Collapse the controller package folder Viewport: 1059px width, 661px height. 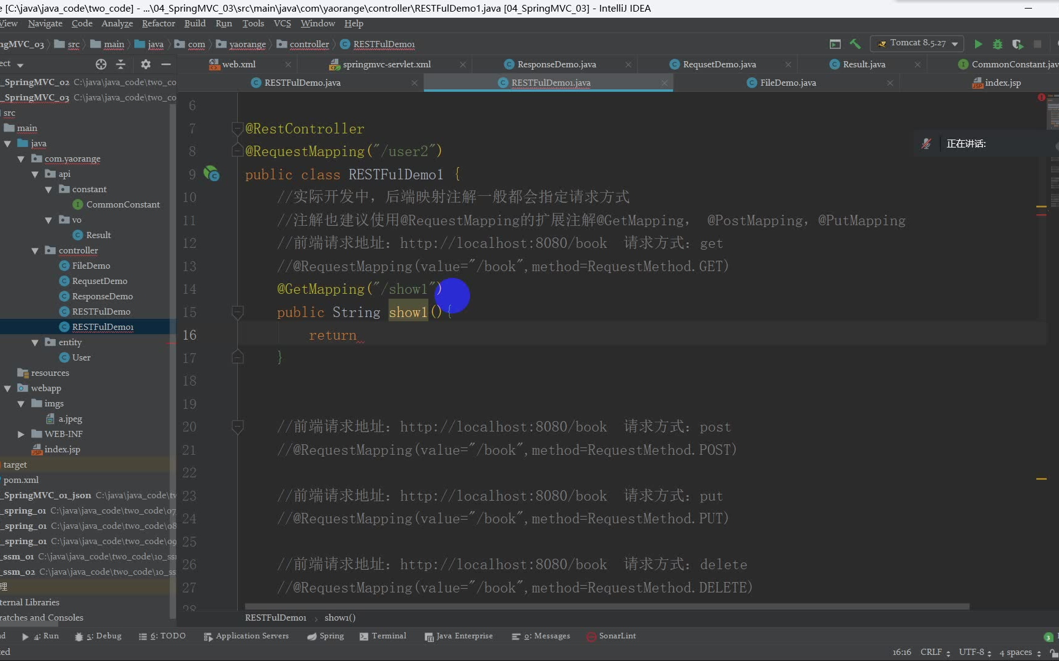pyautogui.click(x=36, y=250)
